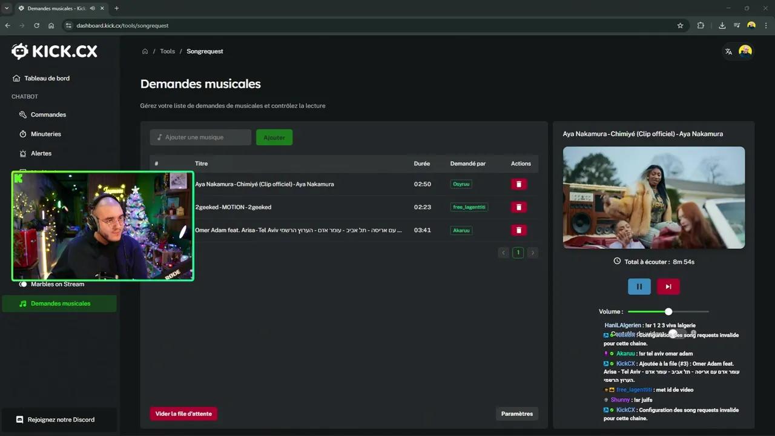The width and height of the screenshot is (775, 436).
Task: Click the Songrequest breadcrumb
Action: coord(205,51)
